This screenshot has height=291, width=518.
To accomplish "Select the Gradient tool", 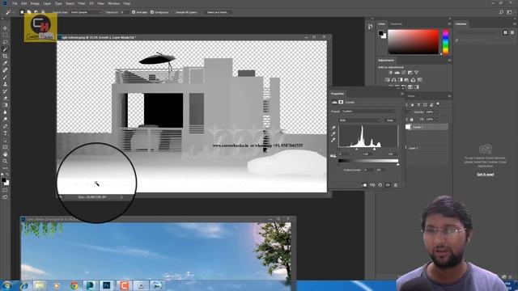I will (x=5, y=105).
